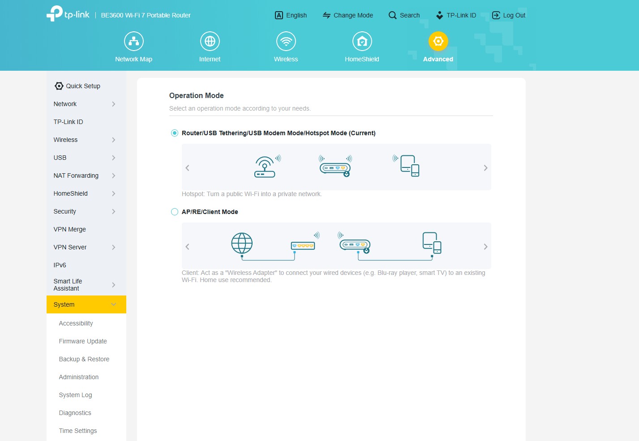The width and height of the screenshot is (639, 441).
Task: Click the Quick Setup gear icon
Action: coord(59,86)
